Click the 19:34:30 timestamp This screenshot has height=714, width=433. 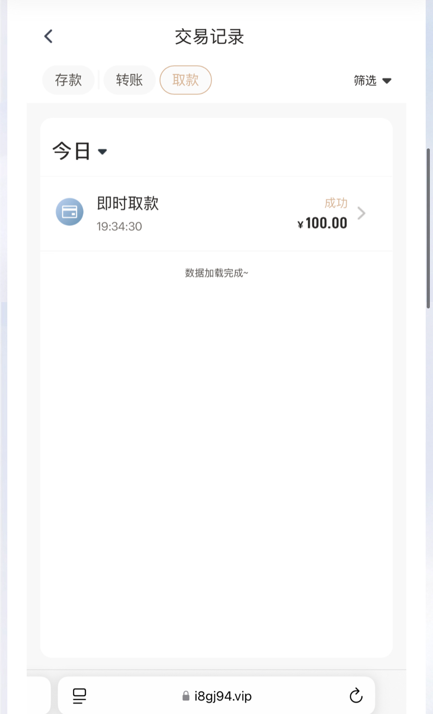point(119,226)
